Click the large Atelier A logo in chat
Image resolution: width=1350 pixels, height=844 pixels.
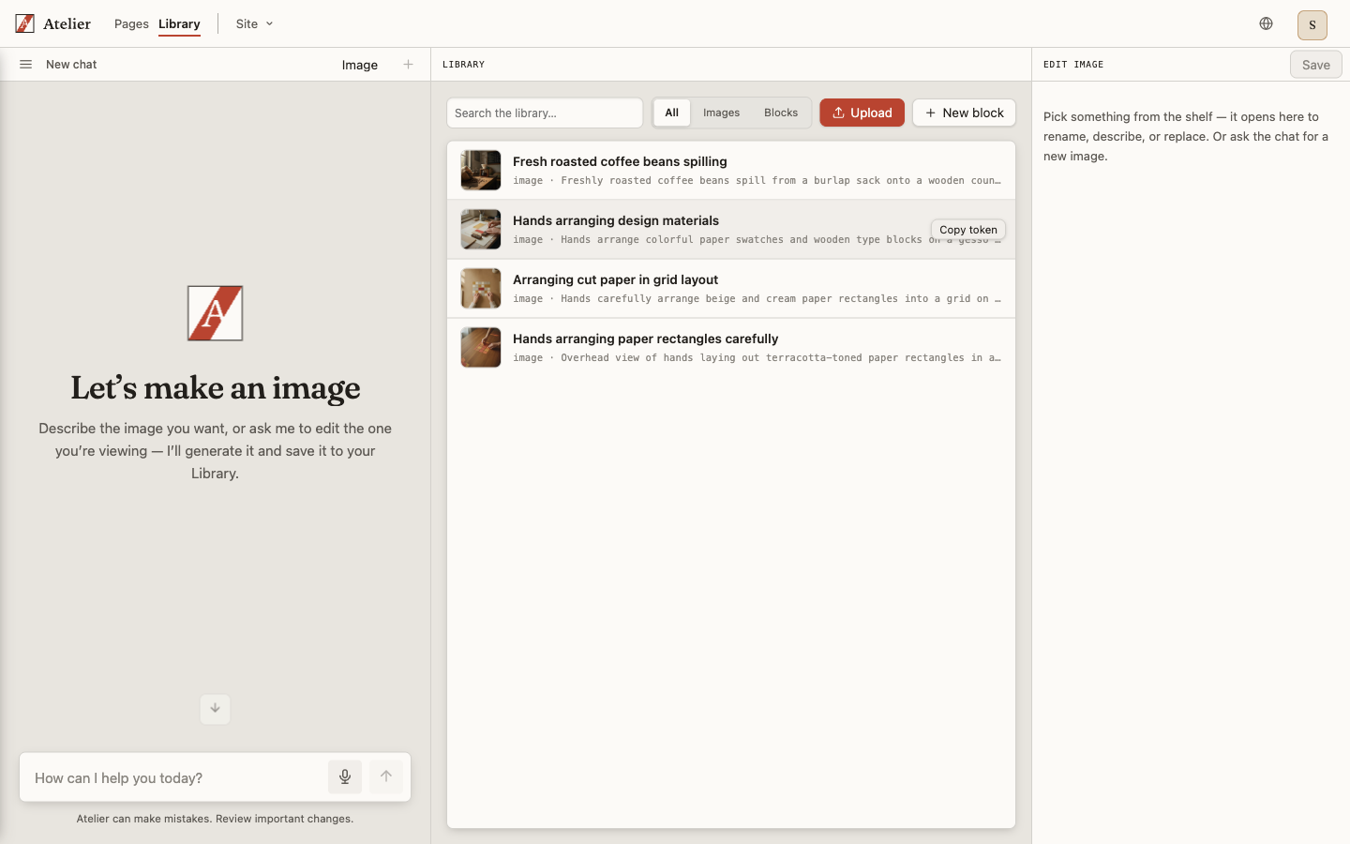[x=216, y=313]
